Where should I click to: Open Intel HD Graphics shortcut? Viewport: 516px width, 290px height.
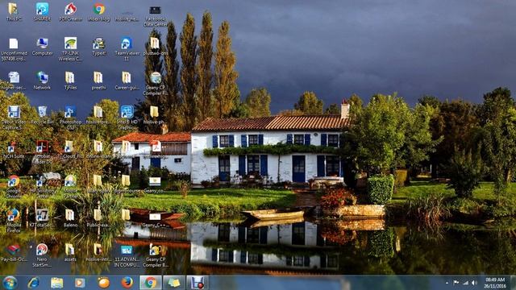tap(127, 118)
